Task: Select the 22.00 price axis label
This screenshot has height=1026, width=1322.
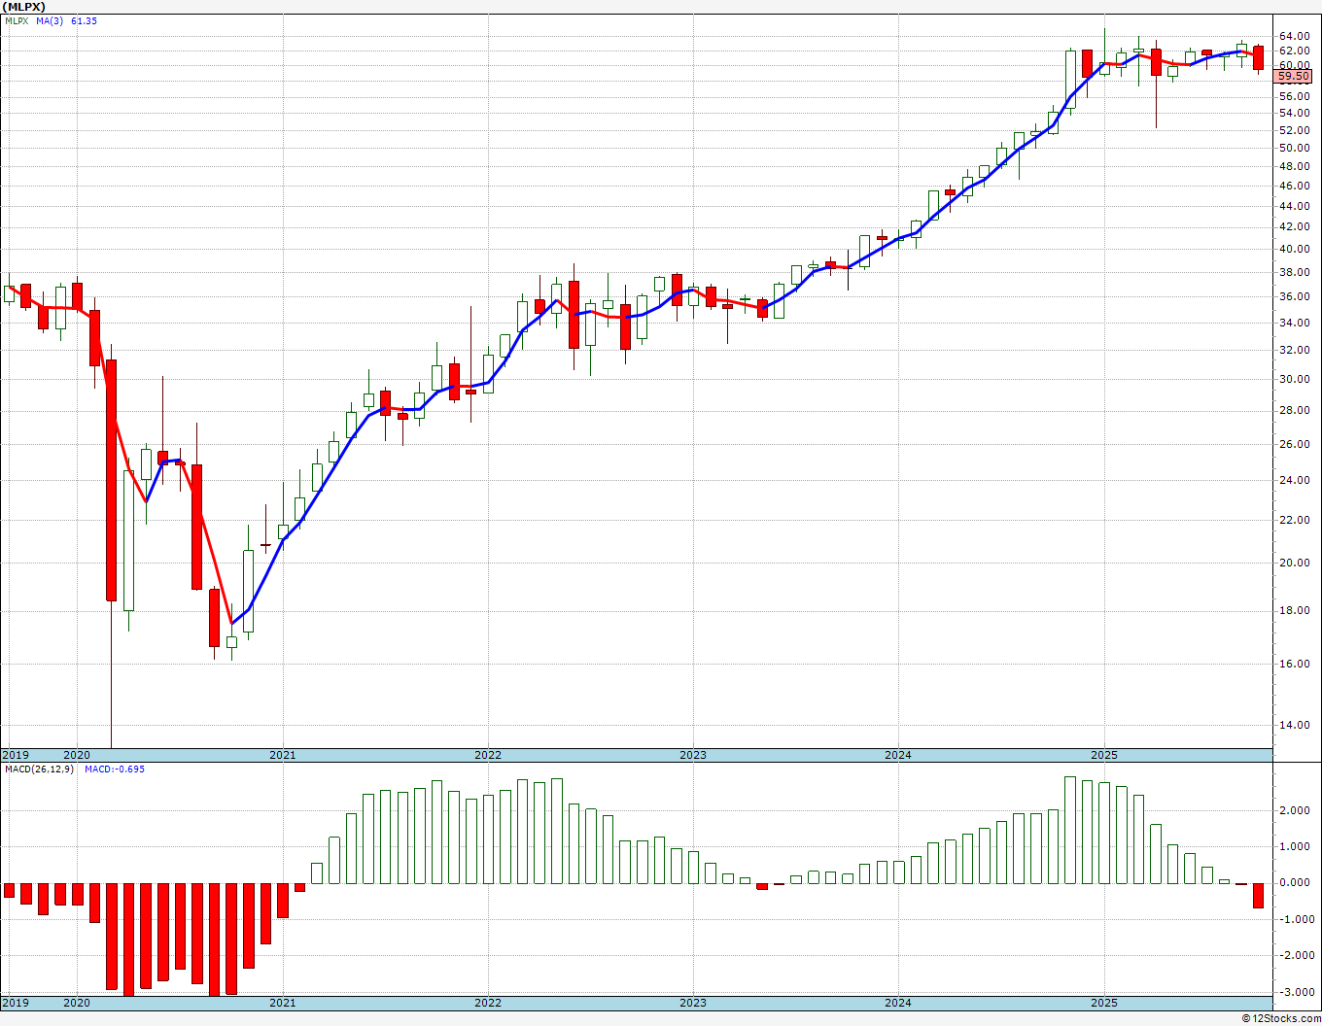Action: (1294, 520)
